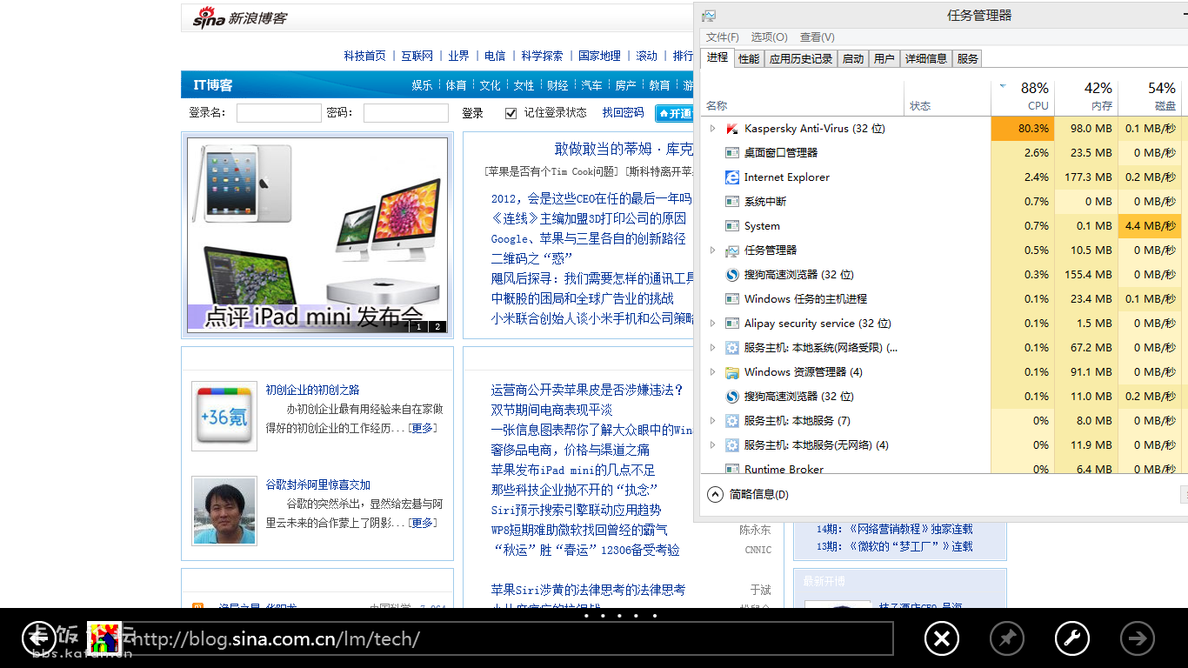The height and width of the screenshot is (668, 1188).
Task: Click the Kaspersky Anti-Virus process icon
Action: point(732,129)
